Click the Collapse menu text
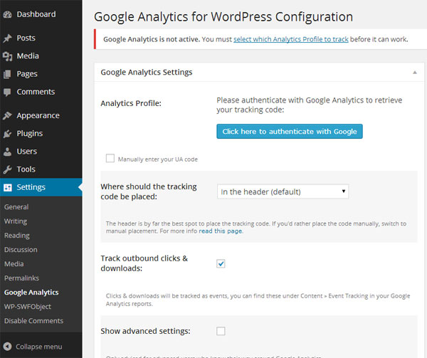Screen dimensions: 427x358 [x=39, y=347]
